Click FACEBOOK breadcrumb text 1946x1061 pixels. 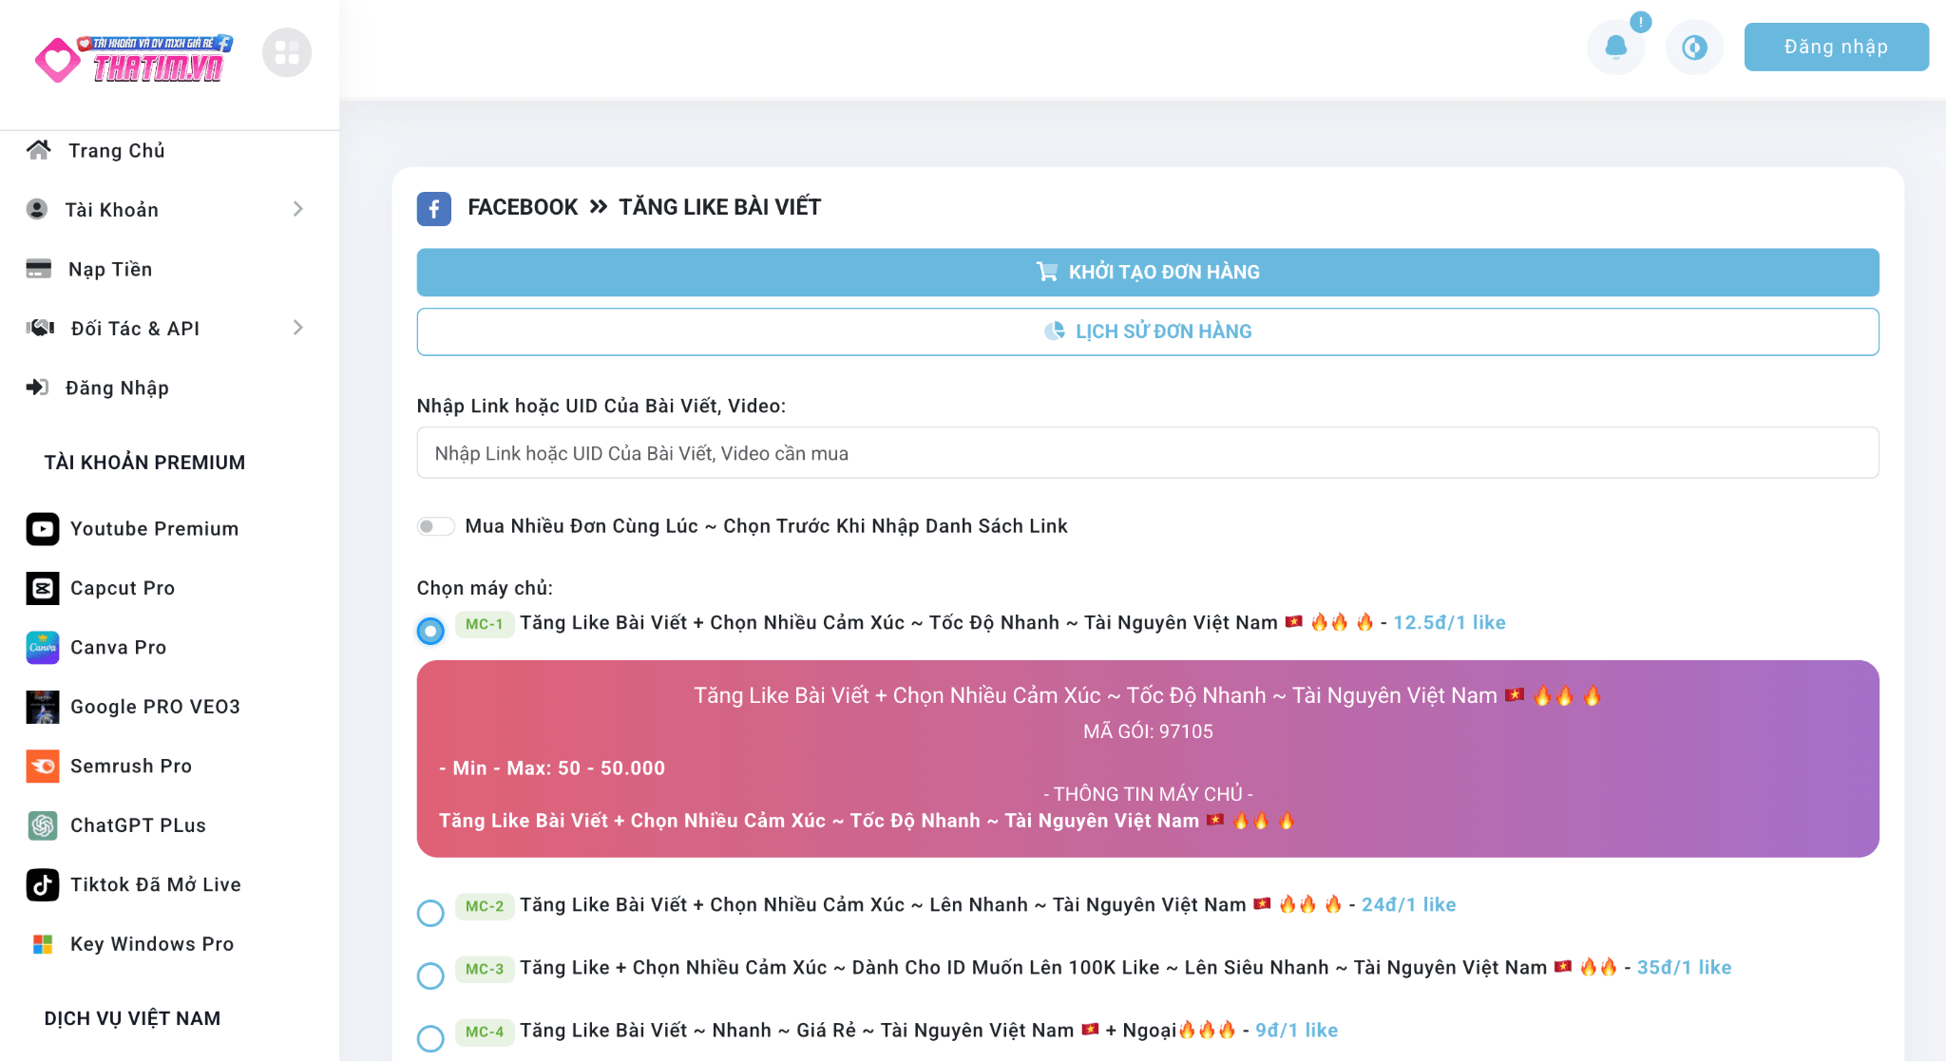pos(523,207)
